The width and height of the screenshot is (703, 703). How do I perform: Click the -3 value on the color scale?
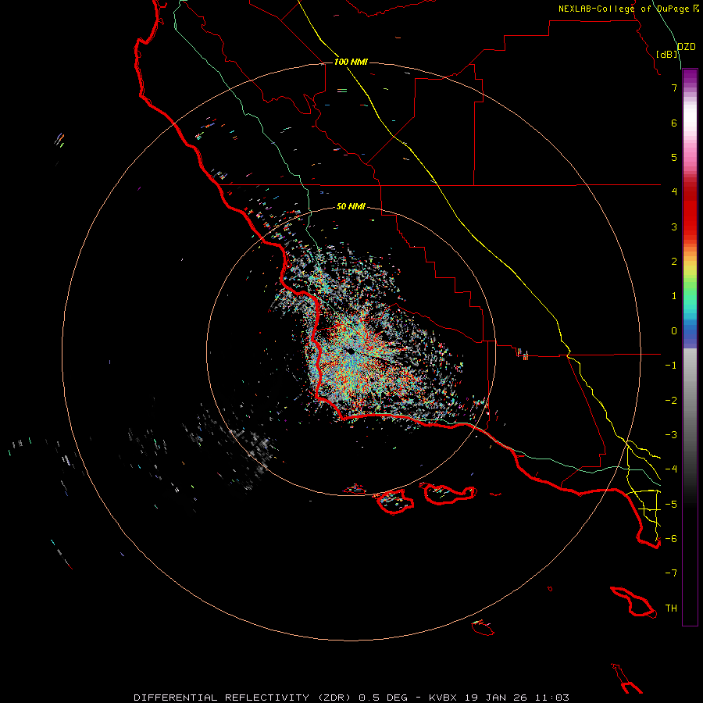coord(671,435)
